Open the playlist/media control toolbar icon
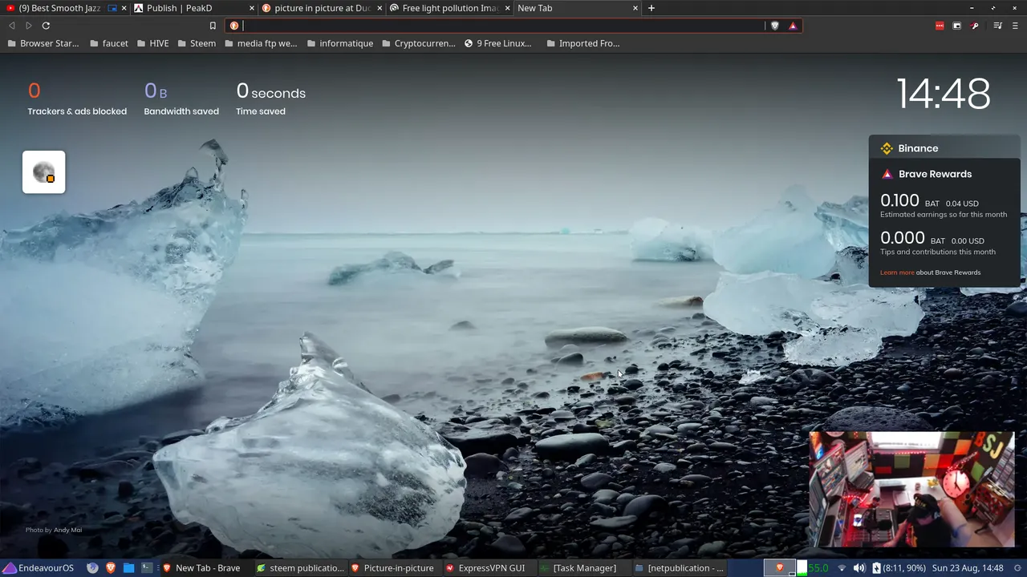The width and height of the screenshot is (1027, 577). tap(997, 26)
